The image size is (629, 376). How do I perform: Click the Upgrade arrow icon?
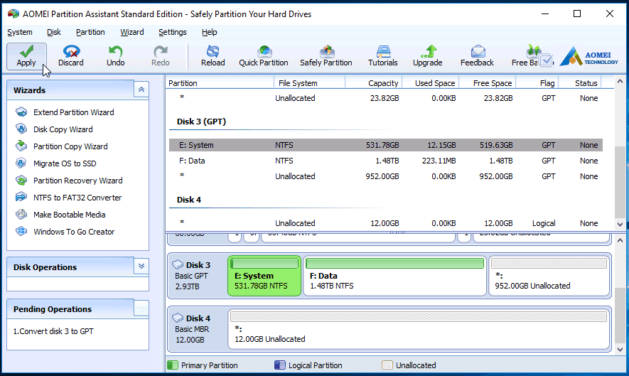tap(429, 51)
